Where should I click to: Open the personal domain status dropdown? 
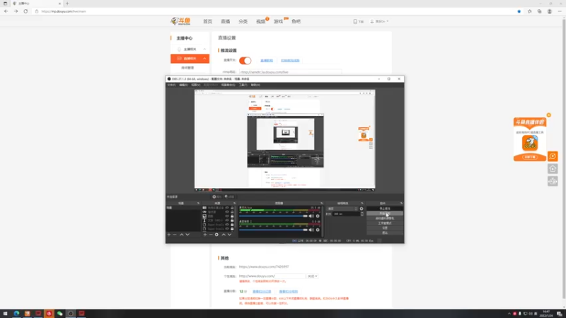pyautogui.click(x=312, y=276)
